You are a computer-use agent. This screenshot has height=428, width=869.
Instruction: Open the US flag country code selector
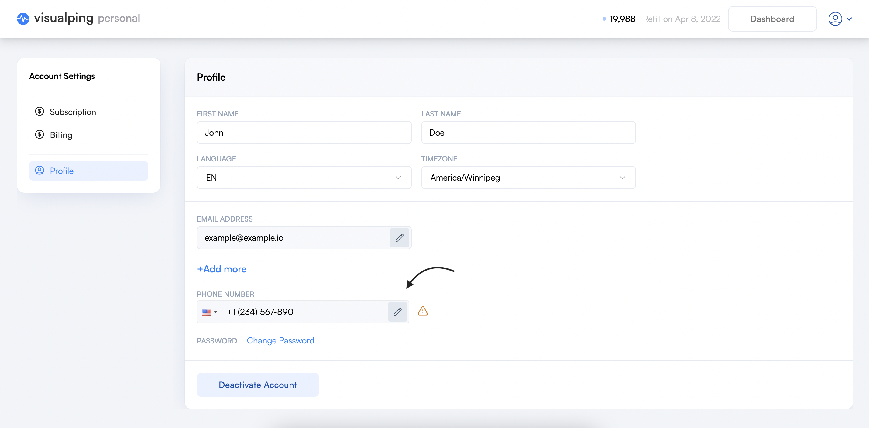(x=209, y=312)
